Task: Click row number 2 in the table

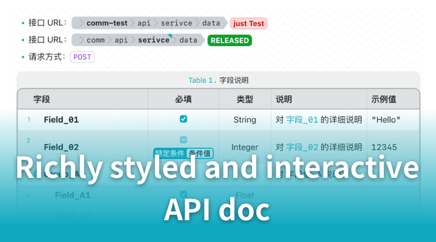Action: [28, 140]
